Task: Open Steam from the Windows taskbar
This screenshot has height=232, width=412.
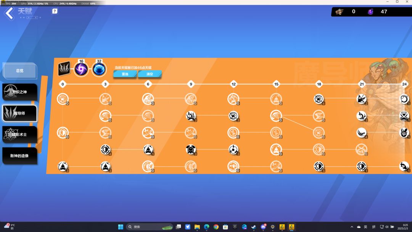Action: [x=254, y=227]
